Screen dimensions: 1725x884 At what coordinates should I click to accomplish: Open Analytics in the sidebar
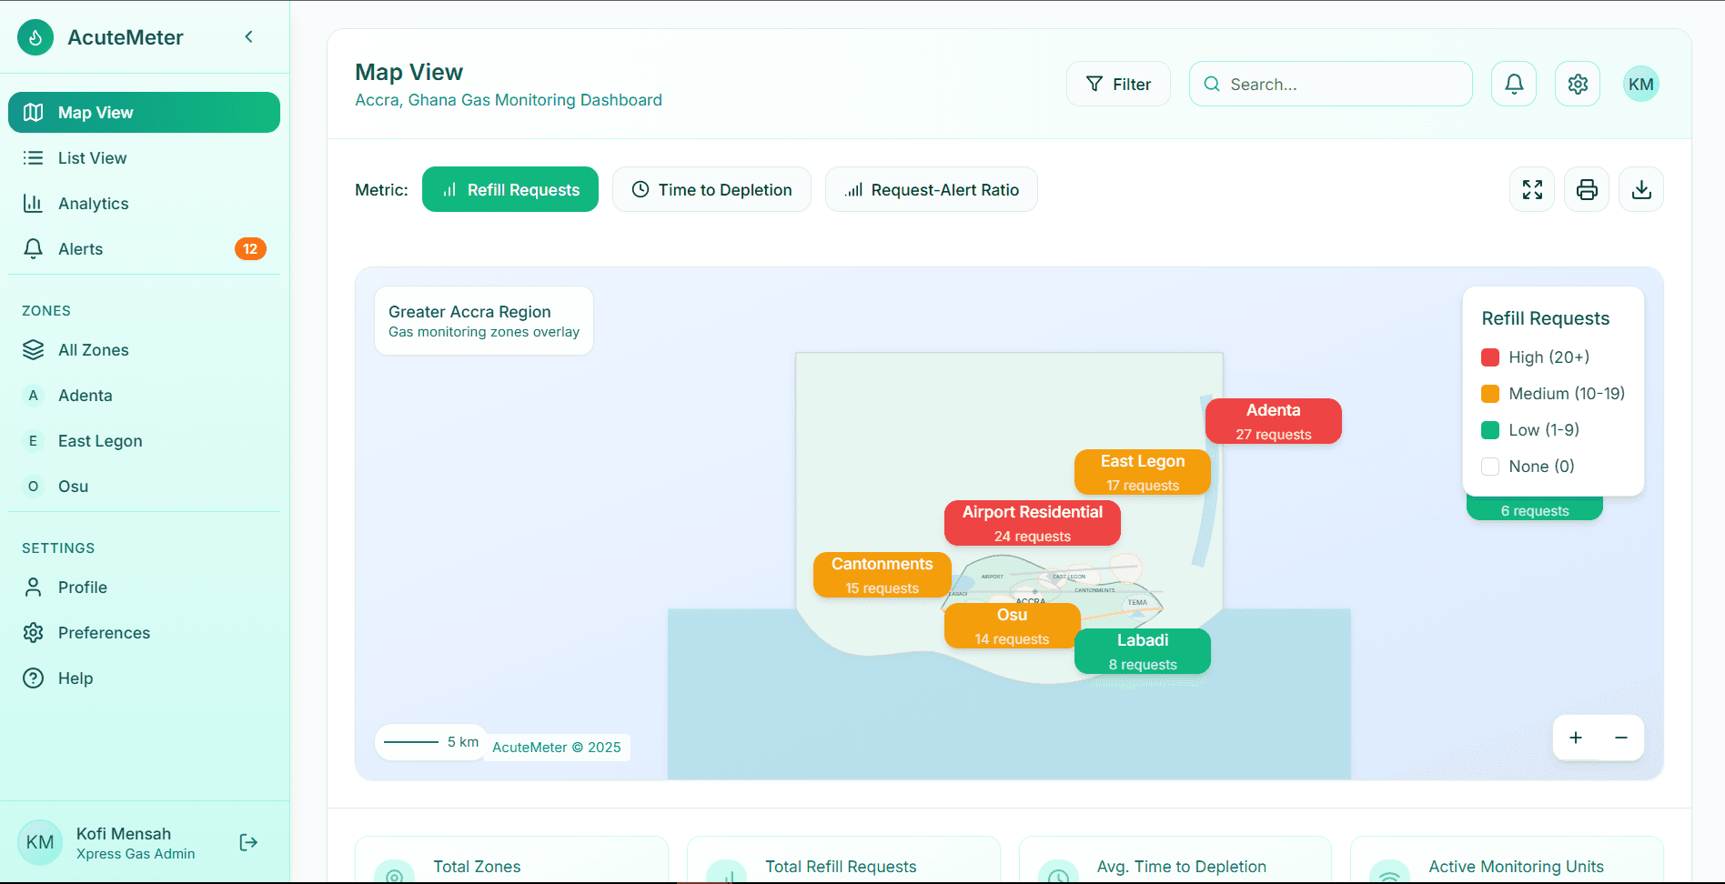(x=93, y=204)
